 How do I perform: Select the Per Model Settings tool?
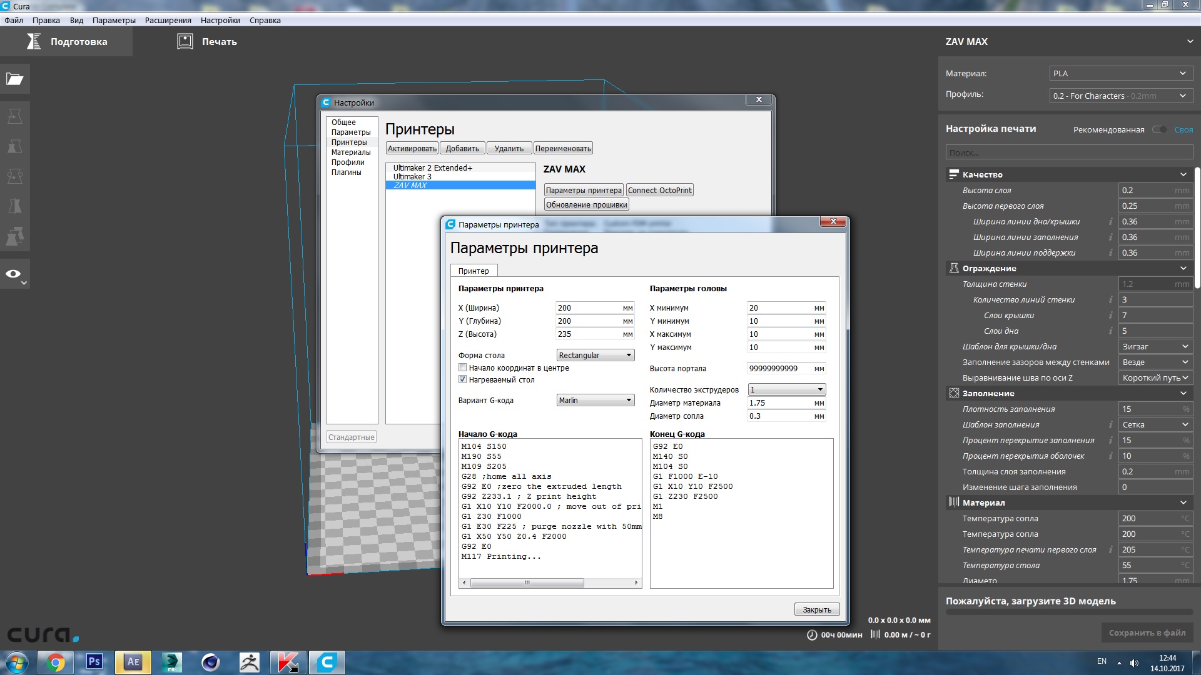pos(15,236)
